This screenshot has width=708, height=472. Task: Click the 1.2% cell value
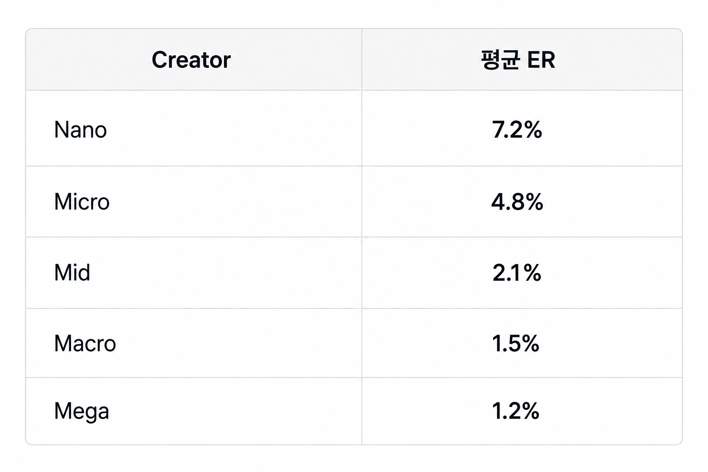click(515, 411)
